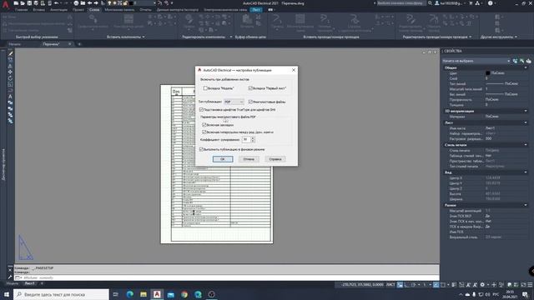Go to next project drawing arrow icon

click(x=96, y=3)
